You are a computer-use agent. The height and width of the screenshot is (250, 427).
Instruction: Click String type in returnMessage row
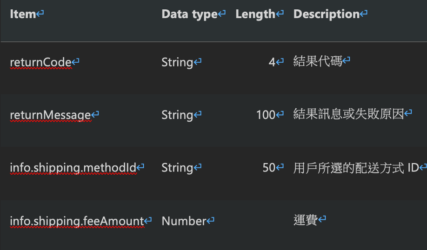coord(177,115)
